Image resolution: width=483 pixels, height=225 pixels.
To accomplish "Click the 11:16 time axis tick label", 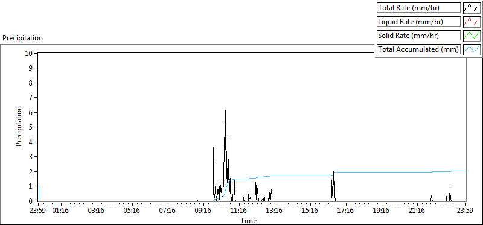I will click(x=239, y=211).
